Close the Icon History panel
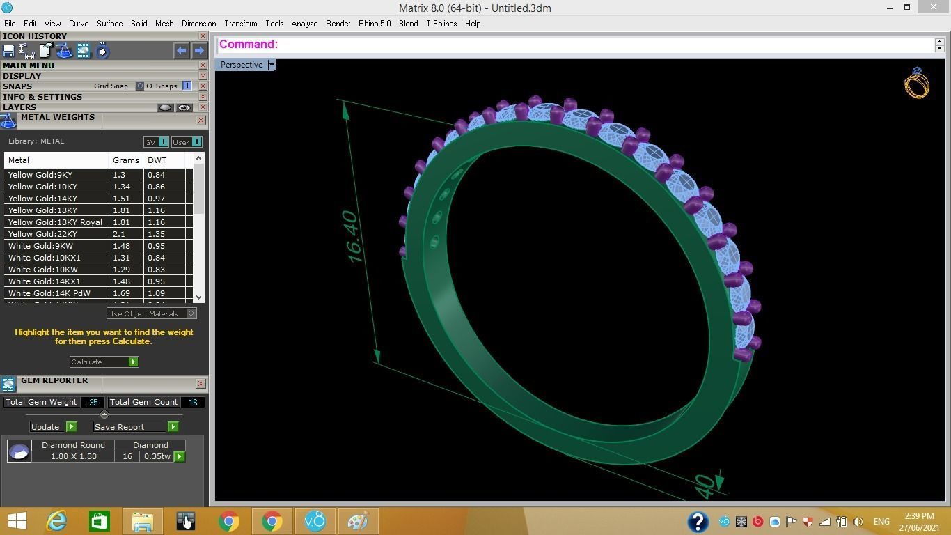This screenshot has width=951, height=535. pyautogui.click(x=203, y=36)
